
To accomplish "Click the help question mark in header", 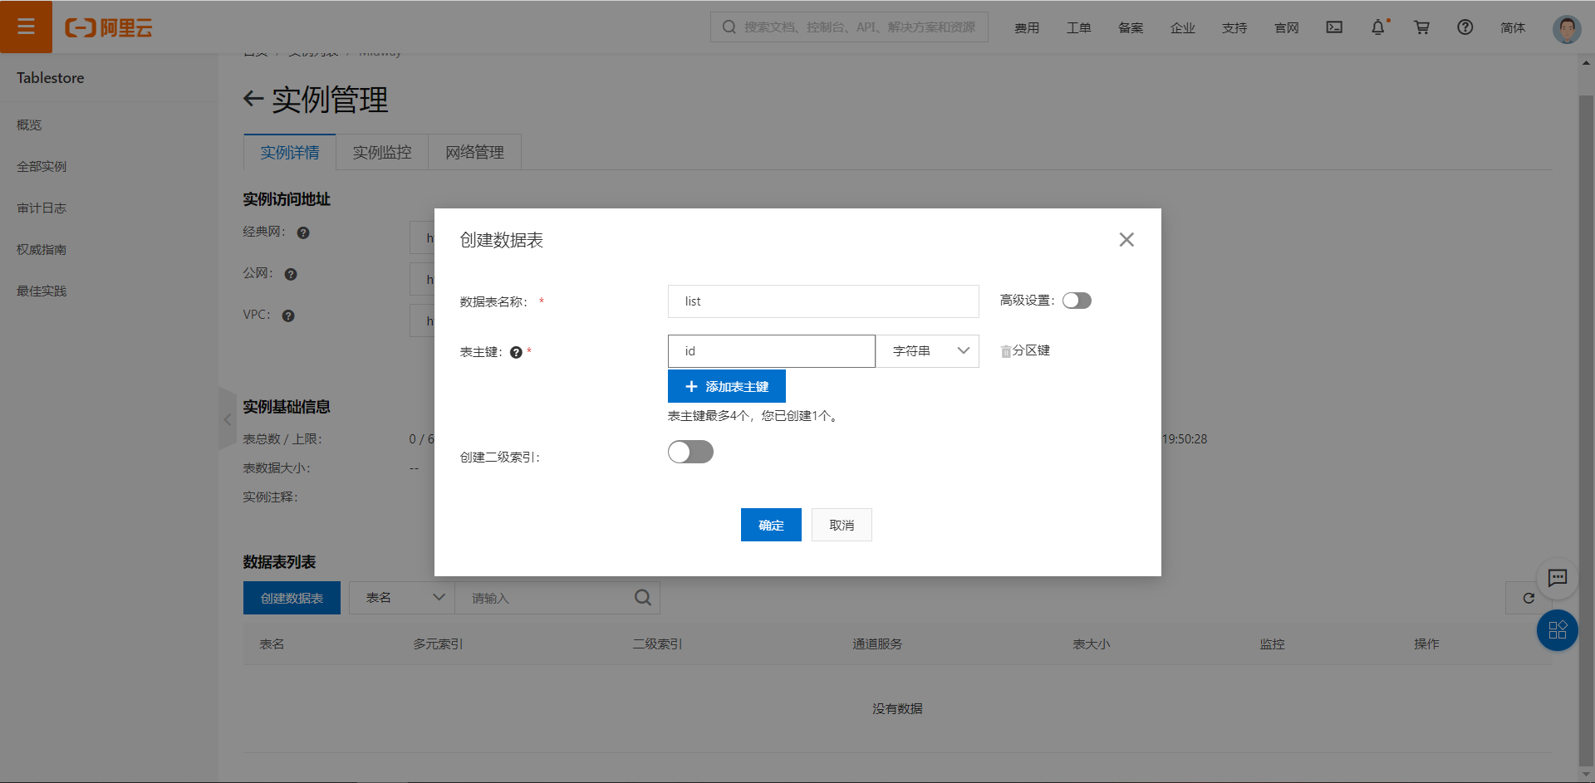I will click(1465, 27).
